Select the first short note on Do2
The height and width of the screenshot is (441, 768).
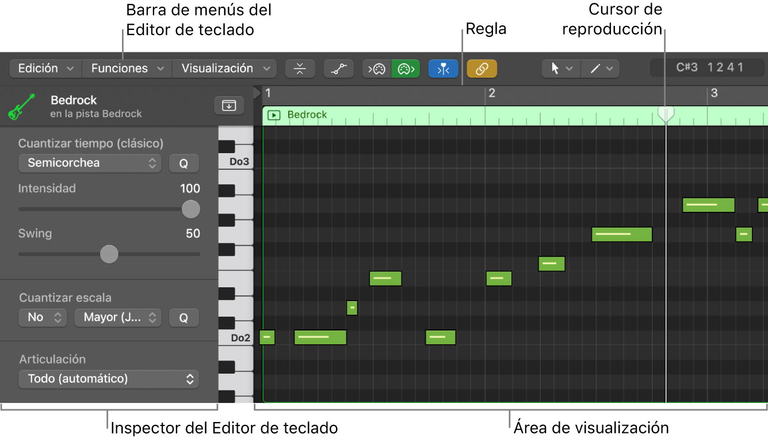coord(267,337)
